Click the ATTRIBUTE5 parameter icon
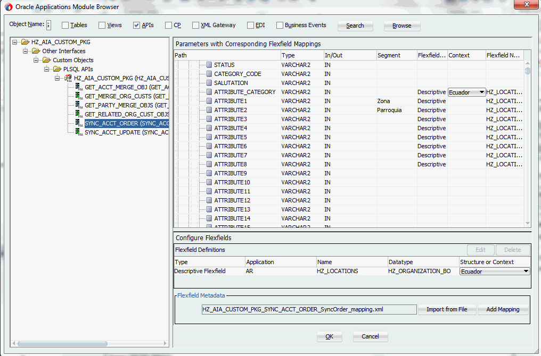The width and height of the screenshot is (541, 356). (209, 137)
